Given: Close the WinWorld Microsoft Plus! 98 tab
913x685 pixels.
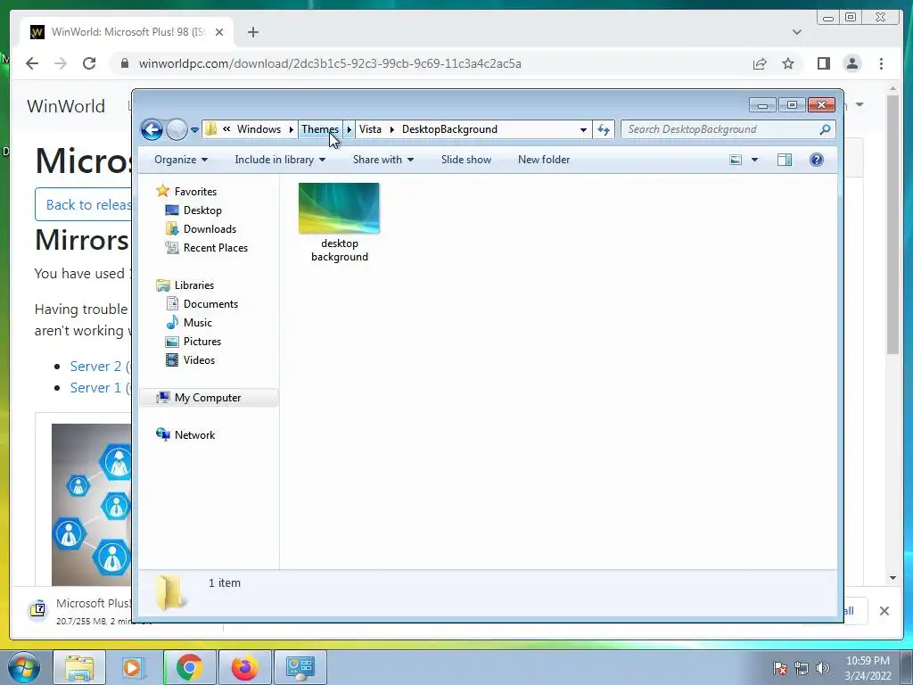Looking at the screenshot, I should coord(219,32).
